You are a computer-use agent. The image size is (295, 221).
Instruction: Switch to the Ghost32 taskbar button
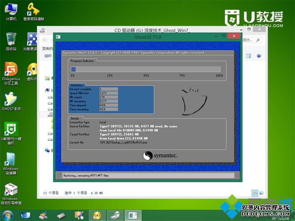(133, 216)
